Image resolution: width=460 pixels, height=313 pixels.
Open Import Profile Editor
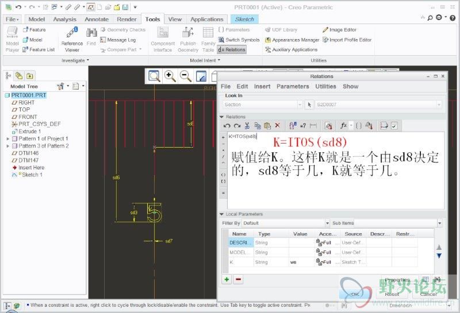[x=347, y=40]
